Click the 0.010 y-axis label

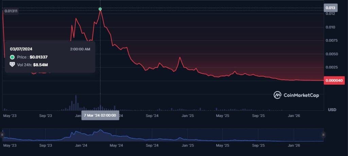(x=330, y=27)
